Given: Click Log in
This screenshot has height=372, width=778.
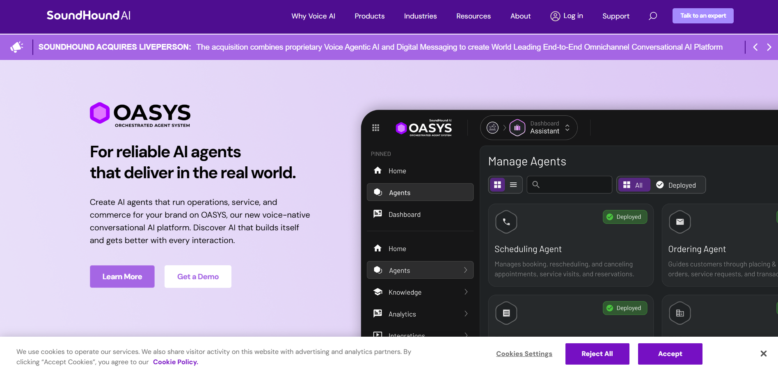Looking at the screenshot, I should coord(573,16).
